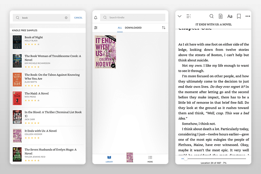Open In the Blood: A Thriller result

pyautogui.click(x=48, y=117)
